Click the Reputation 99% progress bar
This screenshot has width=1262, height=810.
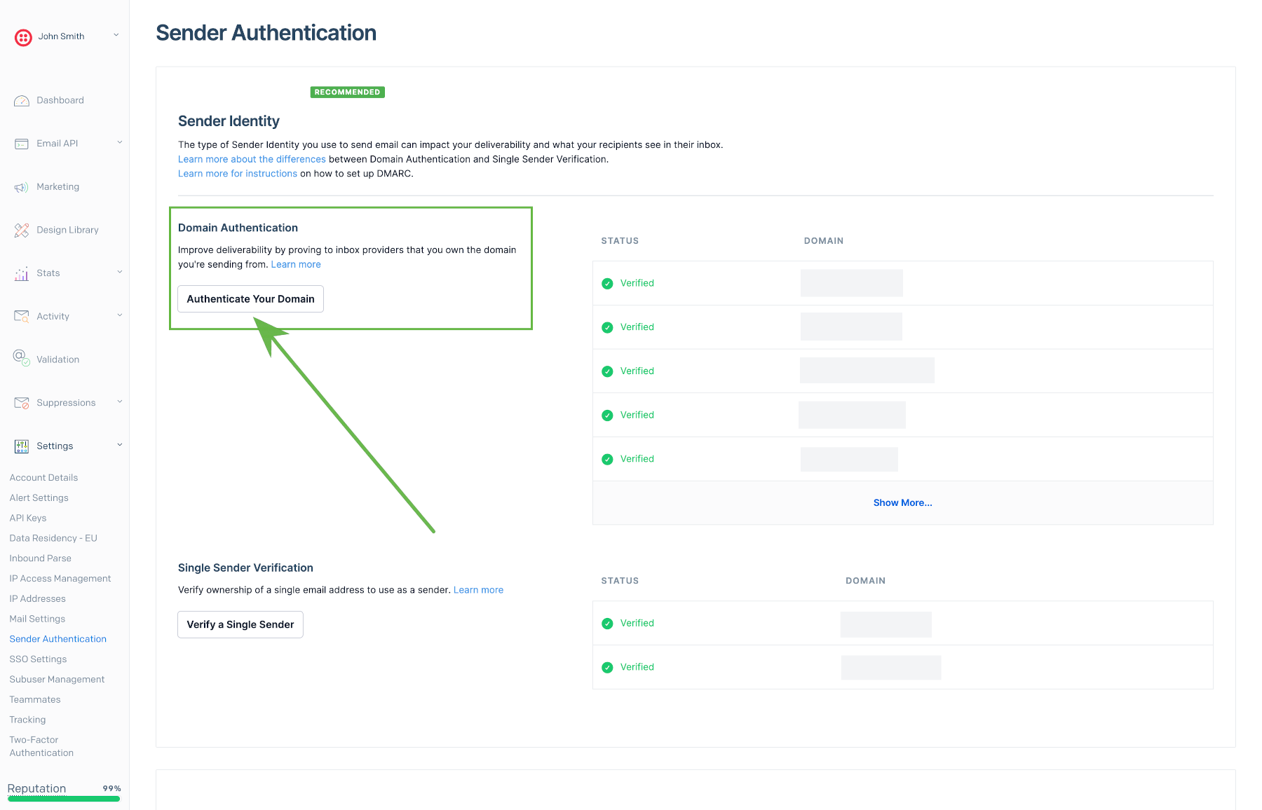pyautogui.click(x=64, y=799)
